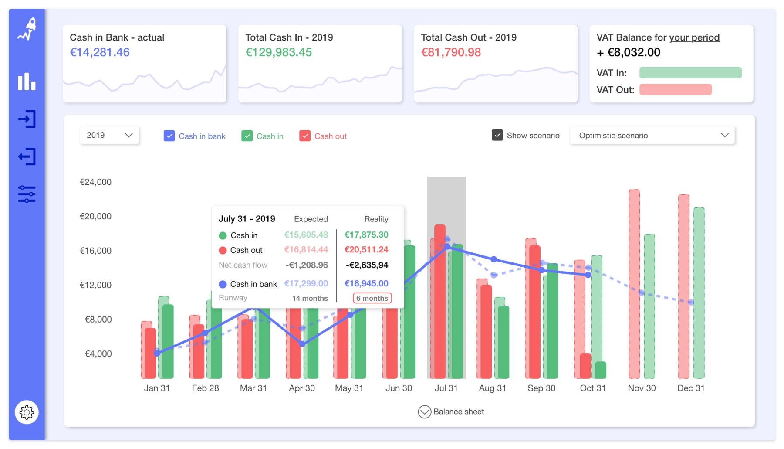
Task: Click the underlined 'your period' link
Action: click(696, 37)
